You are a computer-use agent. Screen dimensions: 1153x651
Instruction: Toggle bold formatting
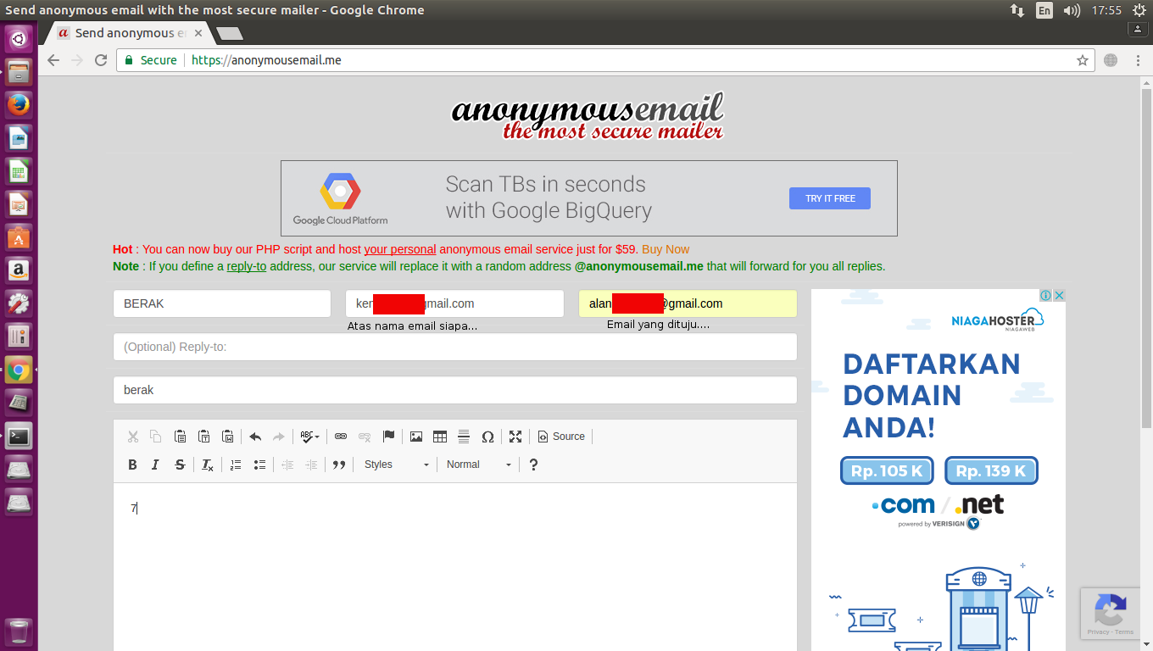click(132, 465)
